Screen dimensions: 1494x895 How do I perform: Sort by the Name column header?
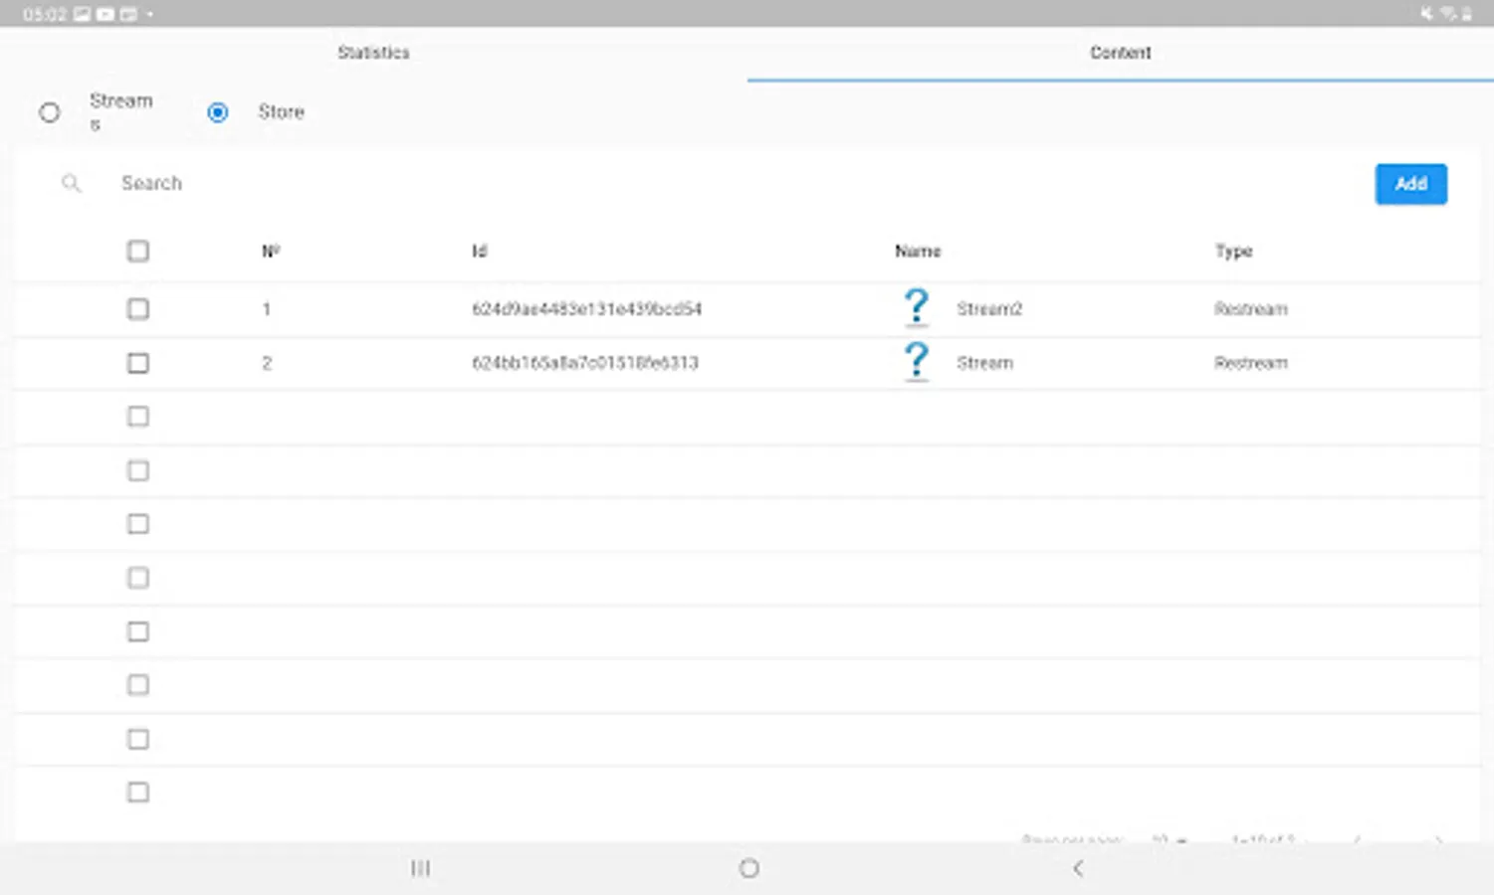(918, 251)
